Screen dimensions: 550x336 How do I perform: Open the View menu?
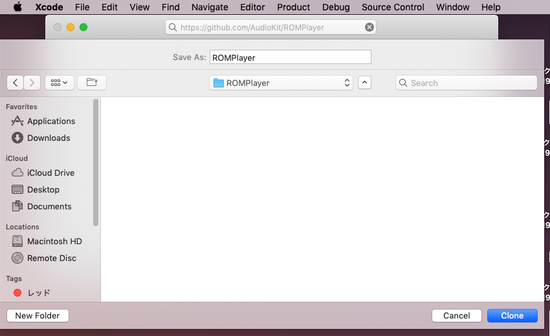[x=140, y=7]
